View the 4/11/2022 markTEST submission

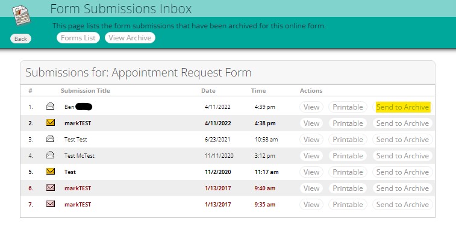(x=311, y=123)
